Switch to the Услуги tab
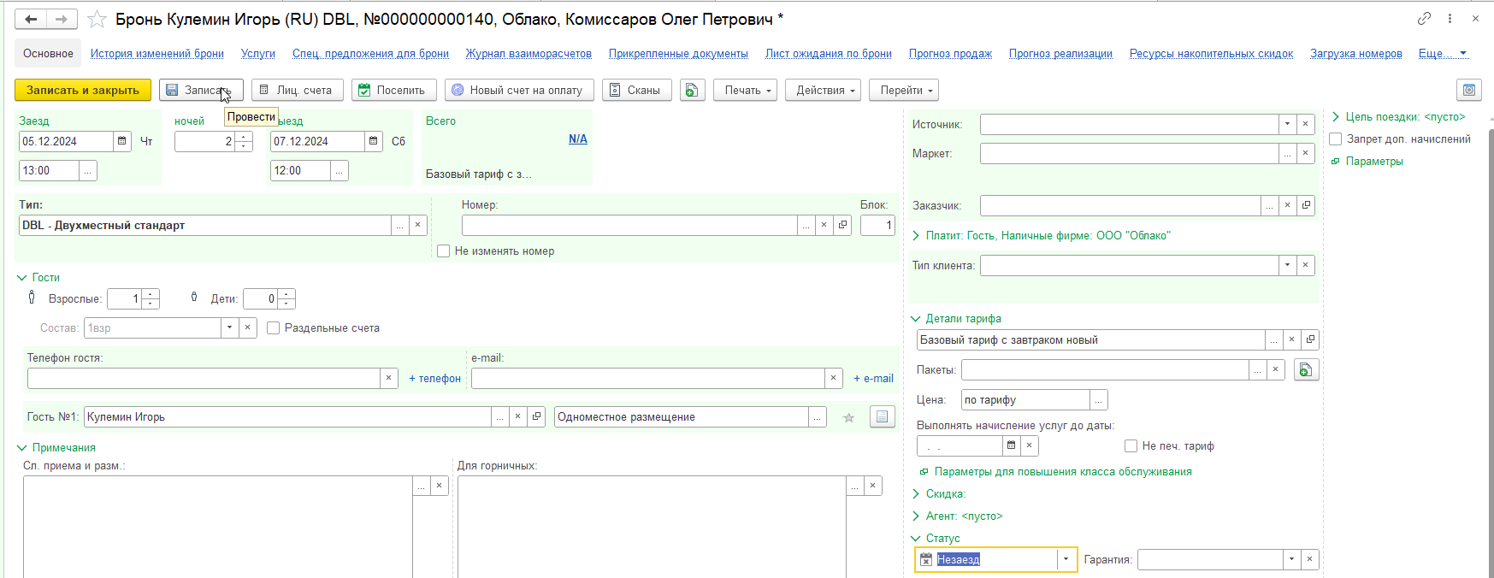 click(258, 53)
